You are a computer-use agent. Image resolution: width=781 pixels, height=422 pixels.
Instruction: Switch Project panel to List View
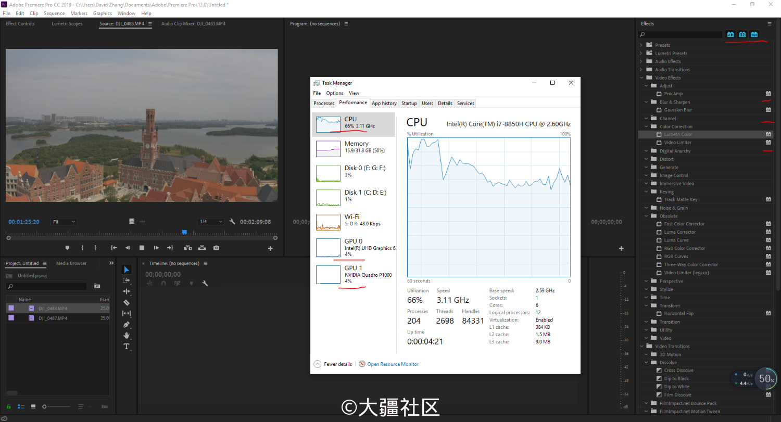(21, 406)
